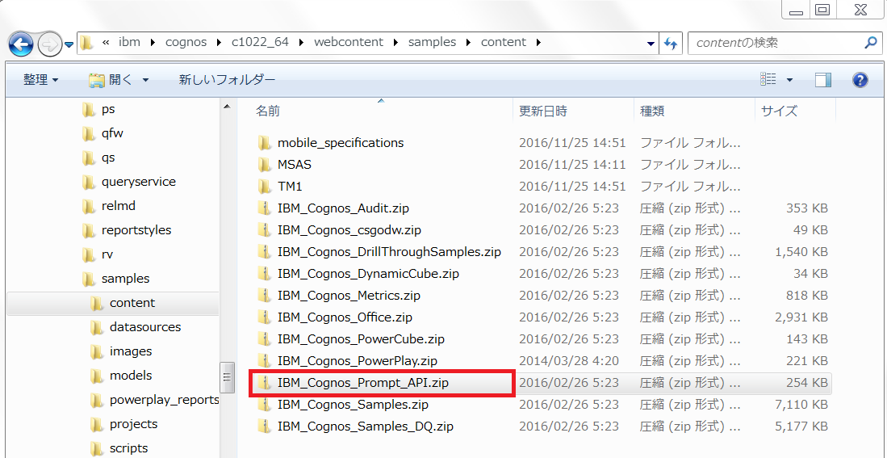The image size is (887, 458).
Task: Expand the arrow after the content breadcrumb
Action: click(x=538, y=43)
